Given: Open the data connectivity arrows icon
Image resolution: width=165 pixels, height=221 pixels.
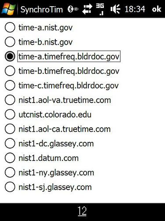Looking at the screenshot, I should coord(87,9).
